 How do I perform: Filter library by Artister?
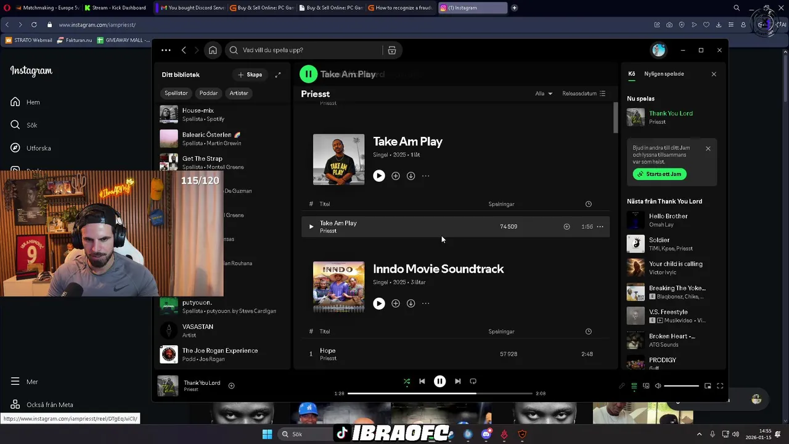click(239, 93)
